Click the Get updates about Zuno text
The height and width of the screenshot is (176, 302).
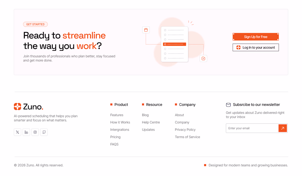tap(255, 115)
